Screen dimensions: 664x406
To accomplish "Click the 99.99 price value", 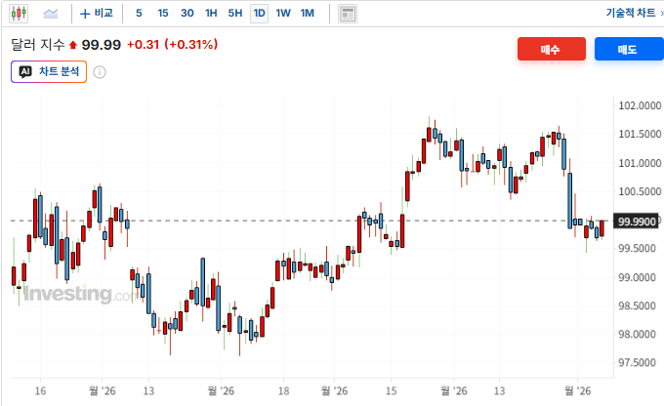I will pyautogui.click(x=102, y=45).
